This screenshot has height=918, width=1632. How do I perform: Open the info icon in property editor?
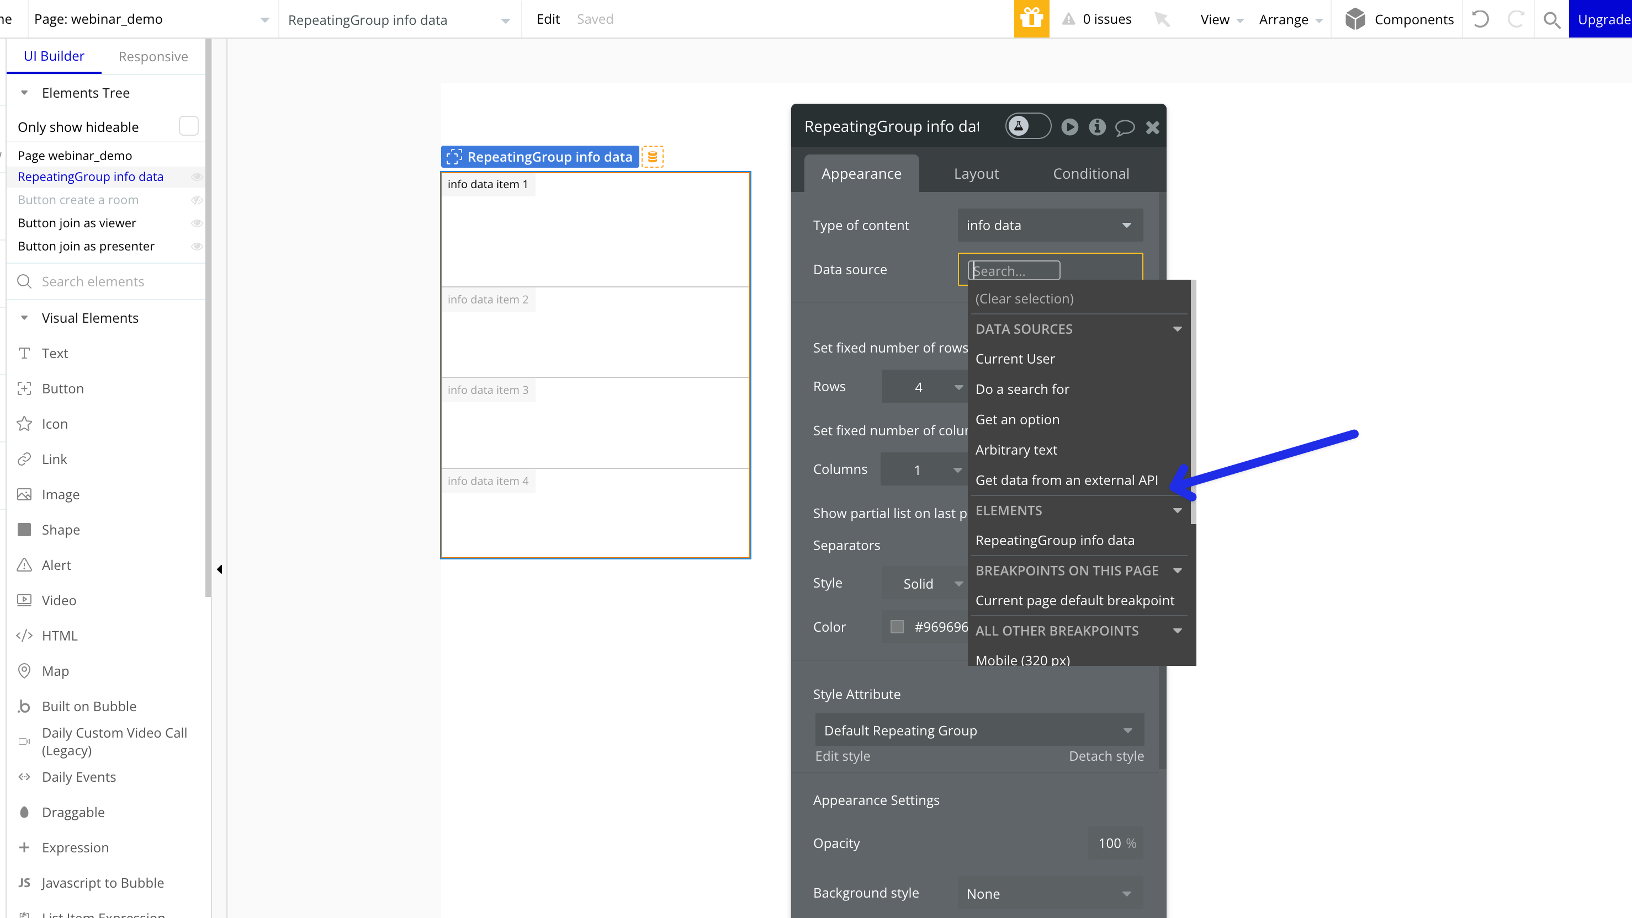coord(1096,127)
